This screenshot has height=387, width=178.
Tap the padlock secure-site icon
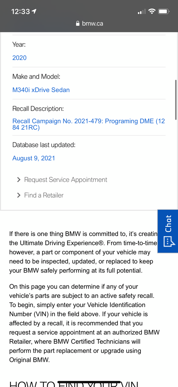coord(77,24)
